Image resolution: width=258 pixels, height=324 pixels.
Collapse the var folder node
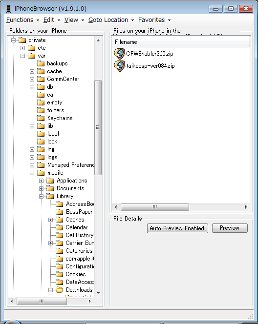point(23,56)
